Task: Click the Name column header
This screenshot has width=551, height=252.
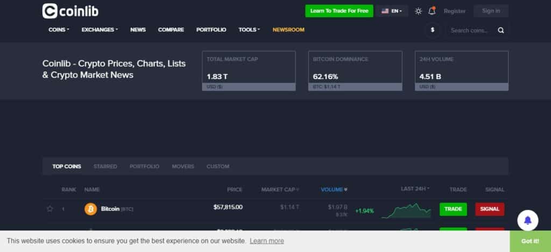Action: coord(91,190)
